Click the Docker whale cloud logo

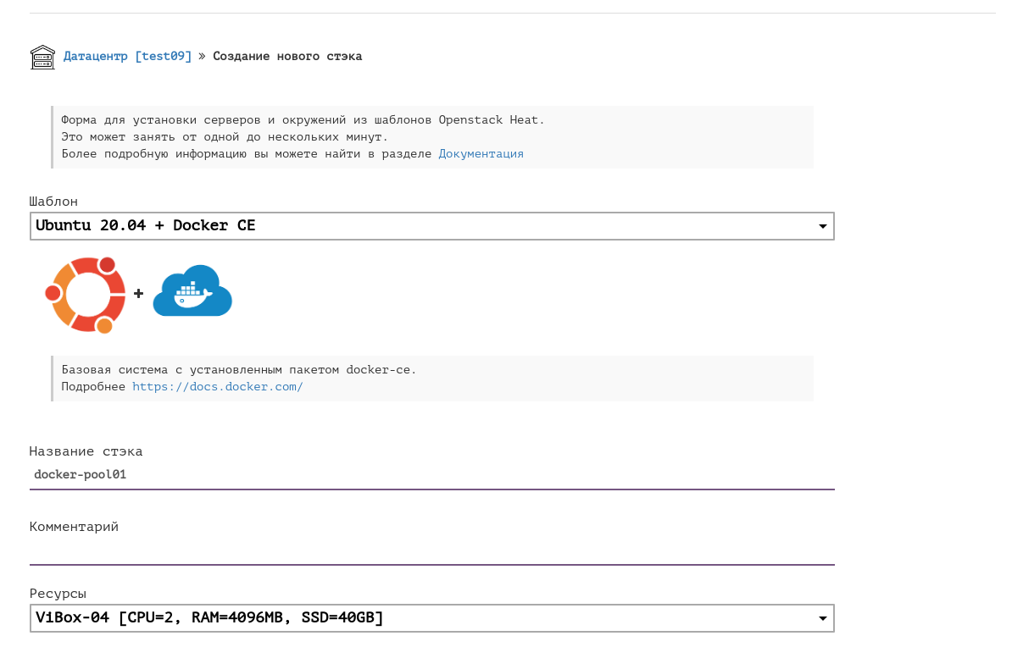192,291
